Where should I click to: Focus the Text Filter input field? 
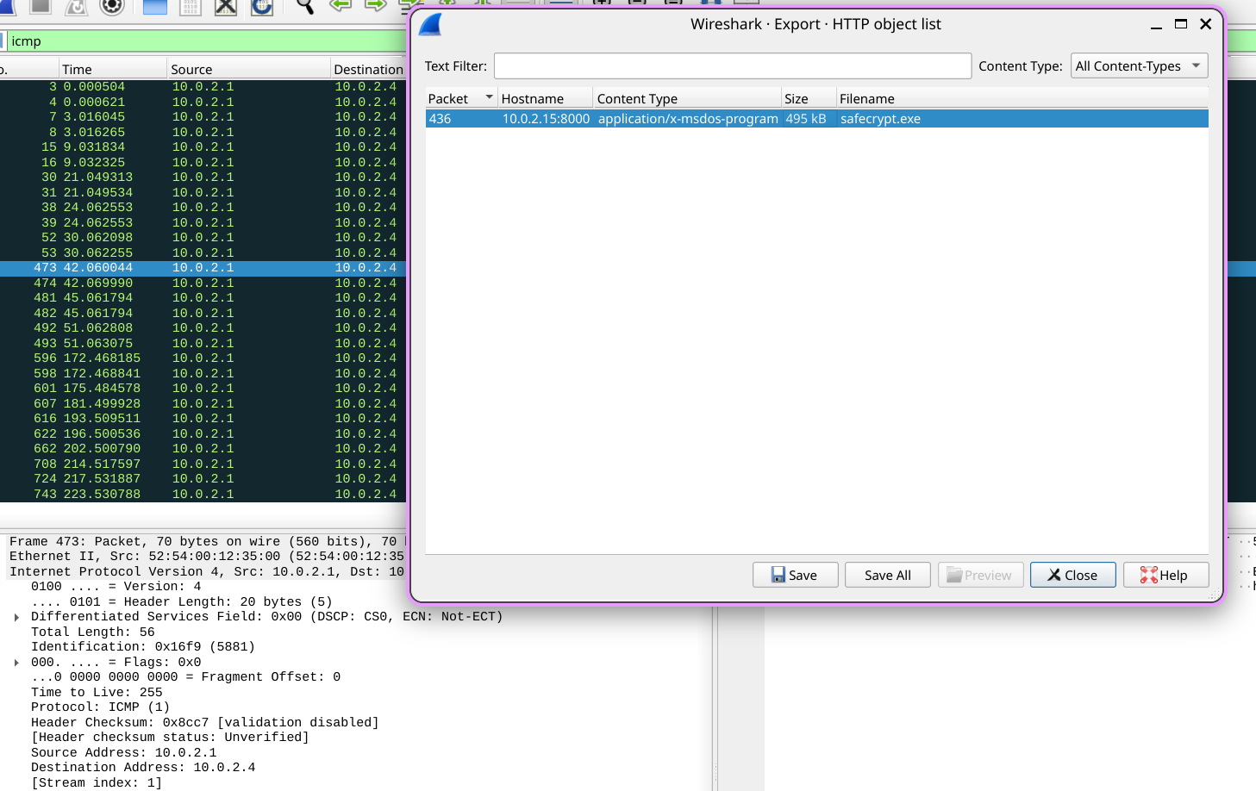[x=732, y=66]
